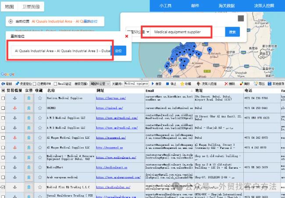Click the 关键词 keyword input field
285x198 pixels.
(136, 84)
